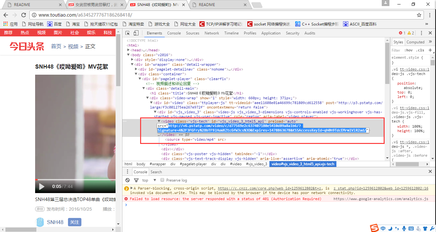Activate the DevTools inspect element picker
Viewport: 436px width, 232px height.
pyautogui.click(x=128, y=33)
